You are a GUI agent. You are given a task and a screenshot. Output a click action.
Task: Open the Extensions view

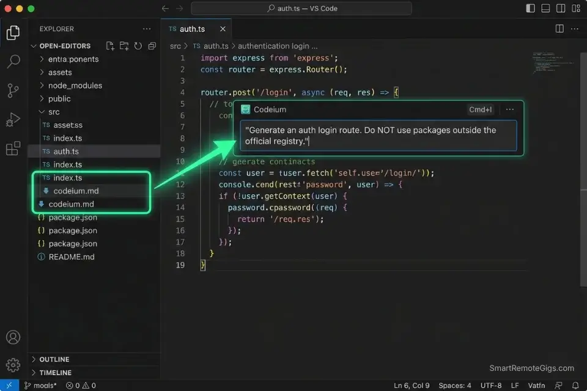click(13, 148)
